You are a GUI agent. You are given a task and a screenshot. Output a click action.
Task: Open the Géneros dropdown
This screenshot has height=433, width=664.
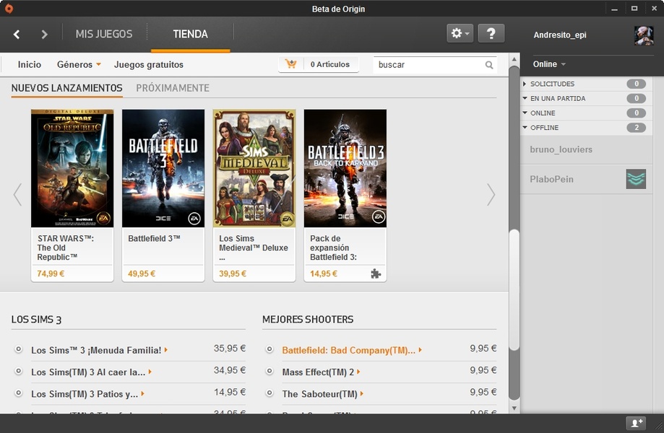coord(79,64)
